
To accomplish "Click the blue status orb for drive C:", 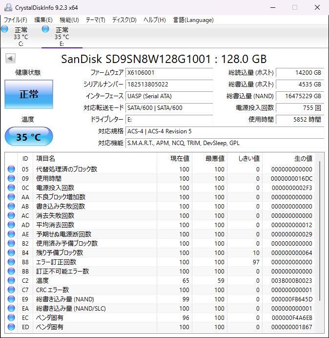I will [4, 29].
